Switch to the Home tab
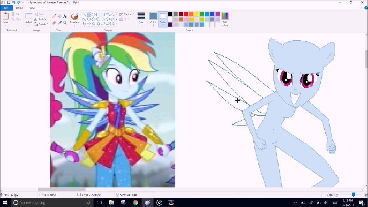 (20, 8)
